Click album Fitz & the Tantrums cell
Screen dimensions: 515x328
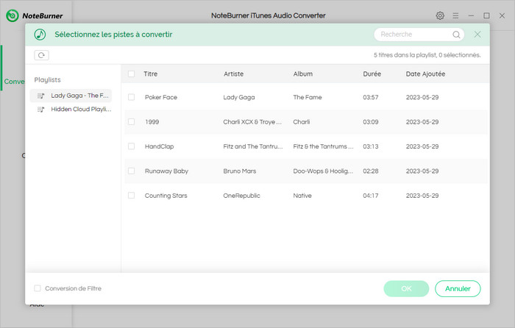coord(323,146)
